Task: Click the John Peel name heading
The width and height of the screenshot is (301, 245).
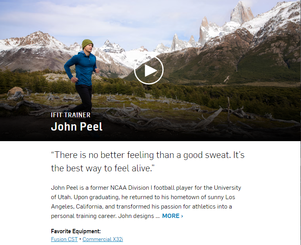Action: pyautogui.click(x=77, y=127)
